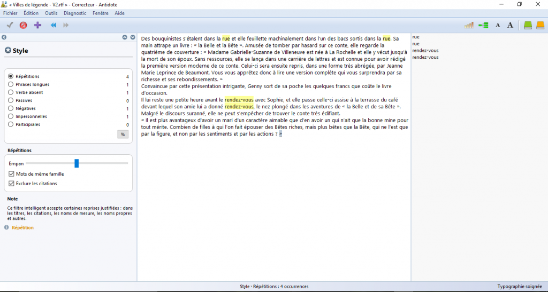Open the orange Répétition help link
The image size is (548, 292).
22,227
